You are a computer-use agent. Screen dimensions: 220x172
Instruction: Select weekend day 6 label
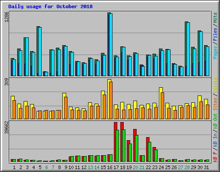pyautogui.click(x=46, y=167)
